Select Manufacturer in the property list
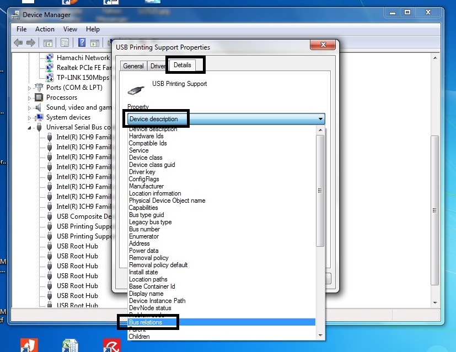 (222, 186)
